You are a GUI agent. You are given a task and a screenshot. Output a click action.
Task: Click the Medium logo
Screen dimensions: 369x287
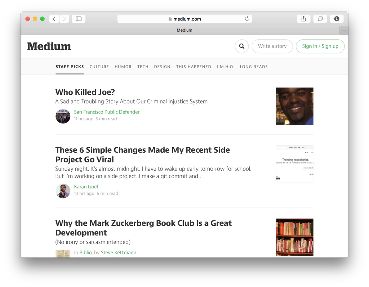49,46
